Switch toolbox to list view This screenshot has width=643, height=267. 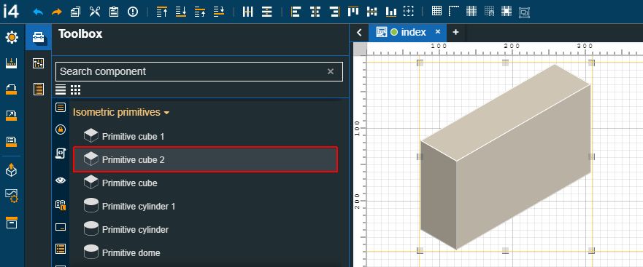tap(61, 89)
